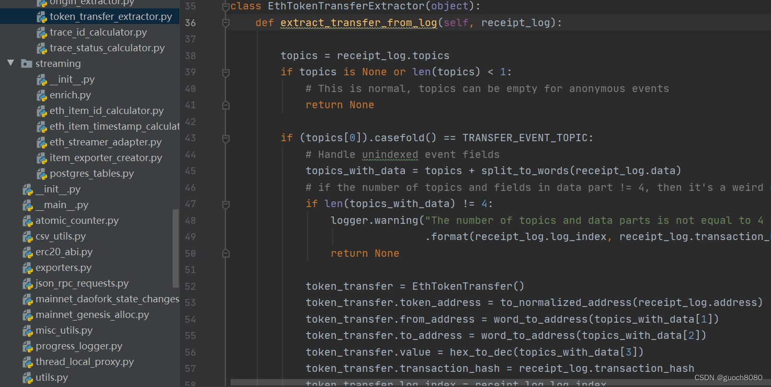Fold if len(topics_with_data) block line 47
The width and height of the screenshot is (771, 387).
(226, 204)
